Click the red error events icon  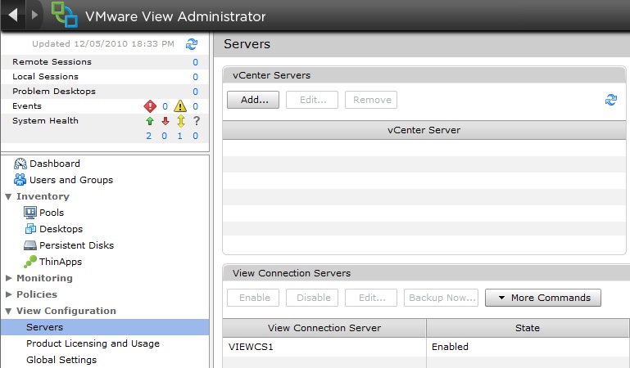[x=150, y=106]
